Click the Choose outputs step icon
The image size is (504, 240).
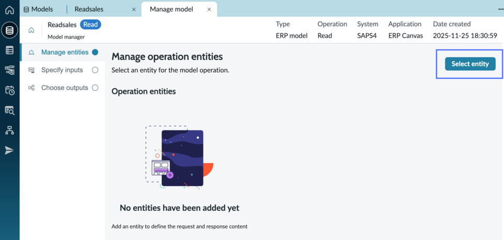pyautogui.click(x=31, y=88)
